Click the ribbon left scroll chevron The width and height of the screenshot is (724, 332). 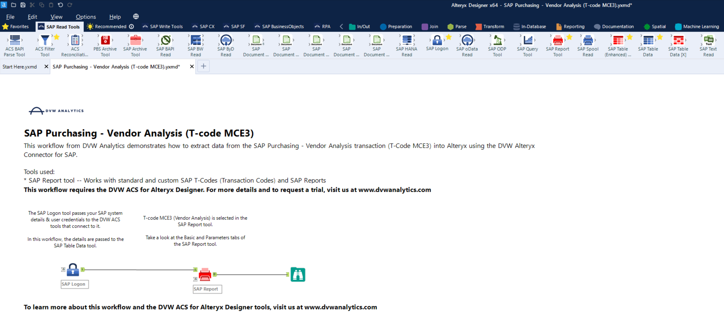point(341,26)
